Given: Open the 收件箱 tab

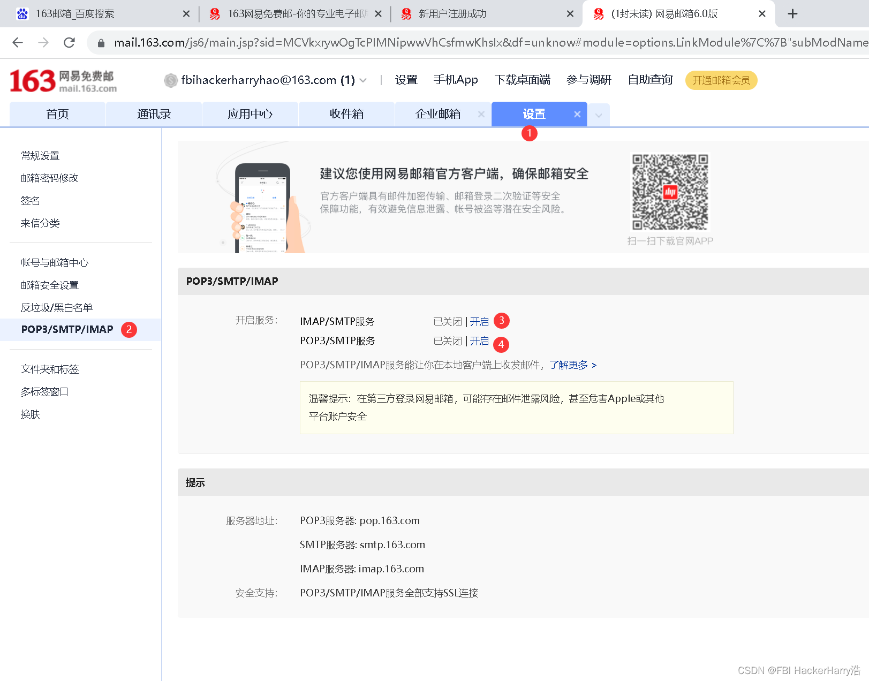Looking at the screenshot, I should [x=346, y=114].
